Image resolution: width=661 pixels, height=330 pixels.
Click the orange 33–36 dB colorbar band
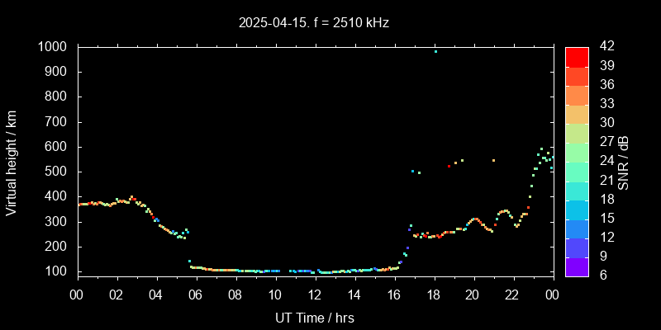pos(577,95)
